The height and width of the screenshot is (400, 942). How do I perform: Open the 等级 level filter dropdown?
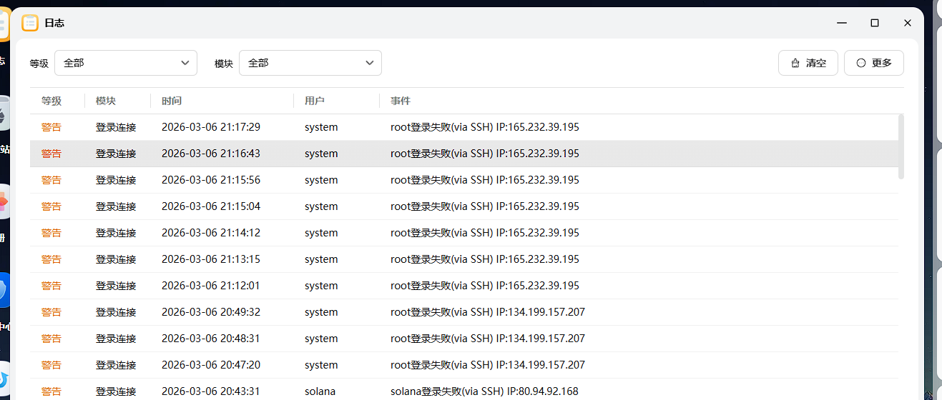126,63
